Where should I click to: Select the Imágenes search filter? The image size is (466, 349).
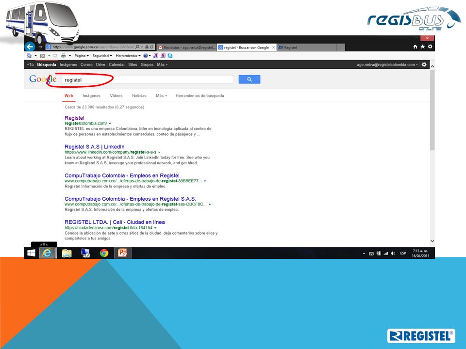(92, 96)
